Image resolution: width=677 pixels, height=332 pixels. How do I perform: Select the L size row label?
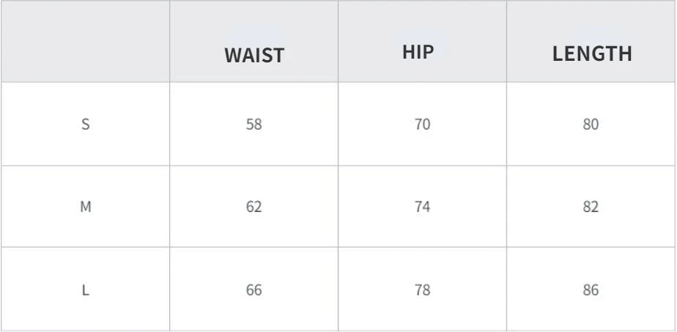[x=86, y=289]
